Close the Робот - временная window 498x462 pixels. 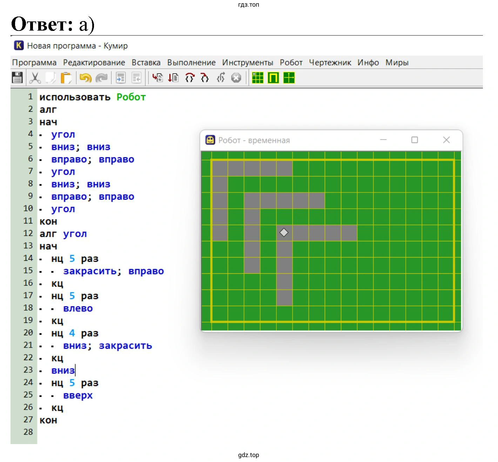coord(446,140)
